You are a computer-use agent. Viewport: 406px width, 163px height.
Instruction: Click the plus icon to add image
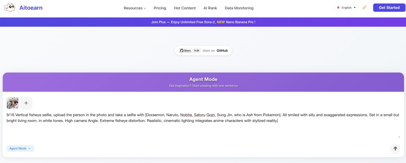click(26, 103)
